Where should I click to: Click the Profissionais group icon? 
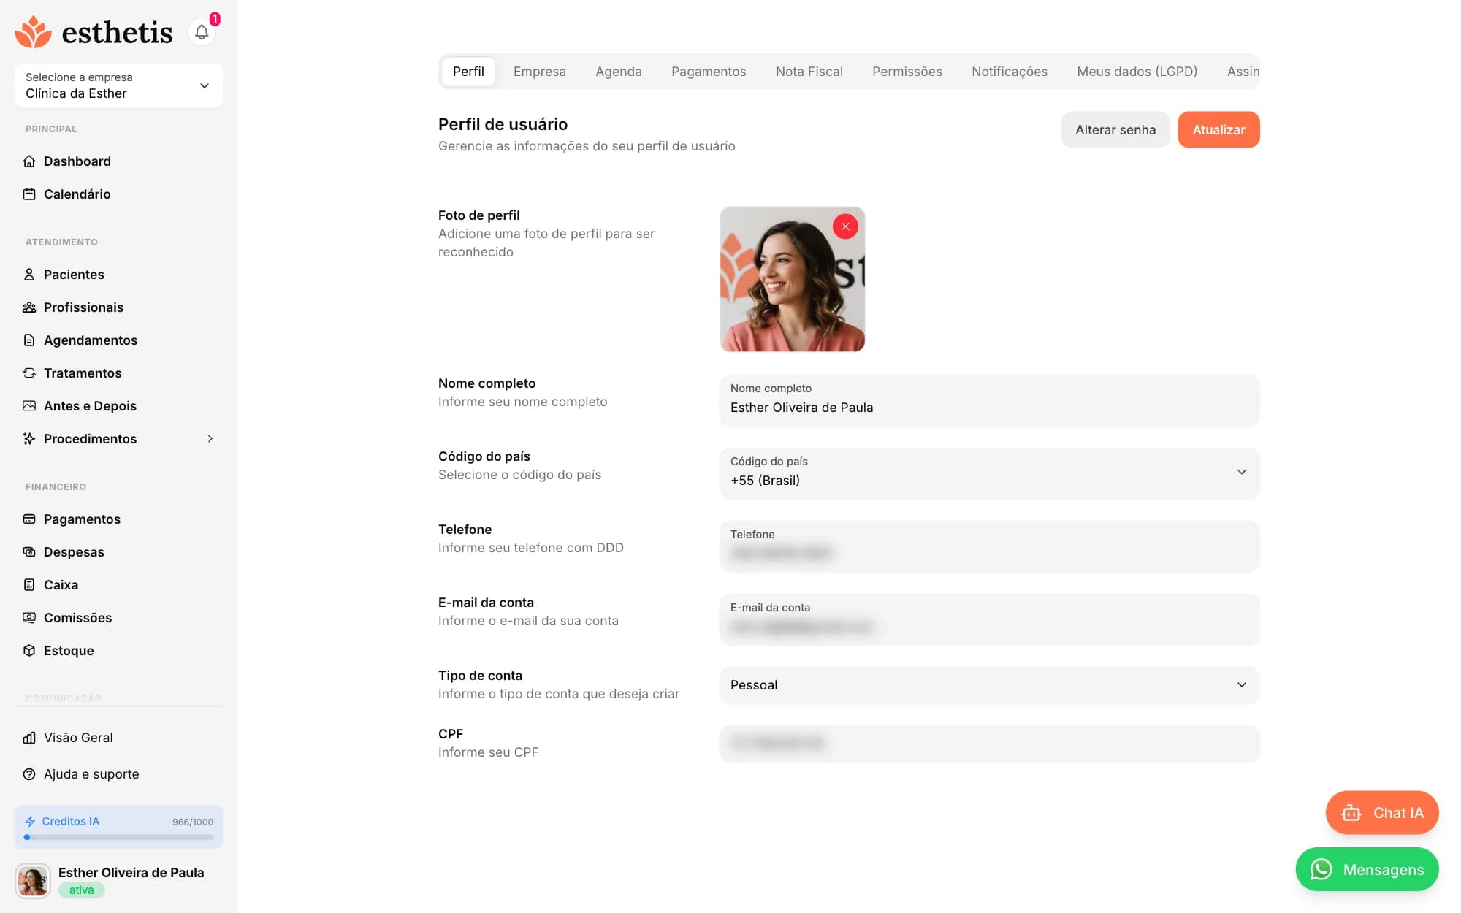[x=29, y=307]
